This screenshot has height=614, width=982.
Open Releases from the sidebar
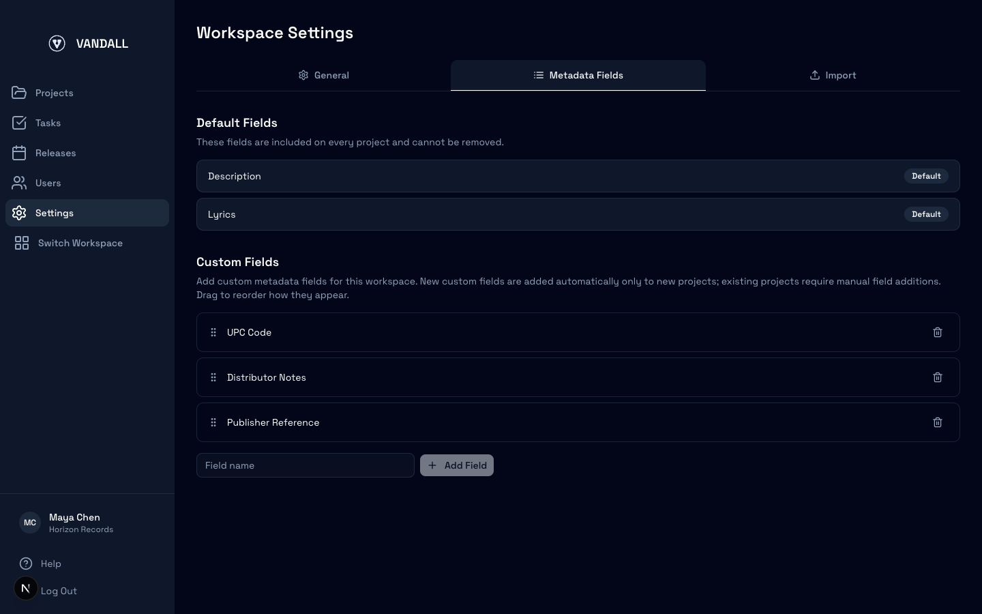(x=87, y=153)
